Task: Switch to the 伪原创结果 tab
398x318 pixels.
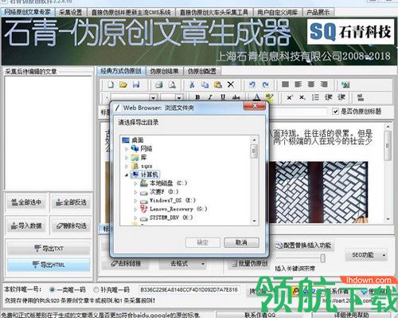Action: click(164, 71)
